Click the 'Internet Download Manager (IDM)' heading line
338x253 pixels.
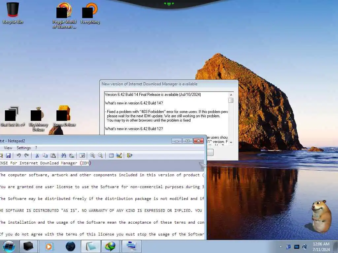pos(46,163)
